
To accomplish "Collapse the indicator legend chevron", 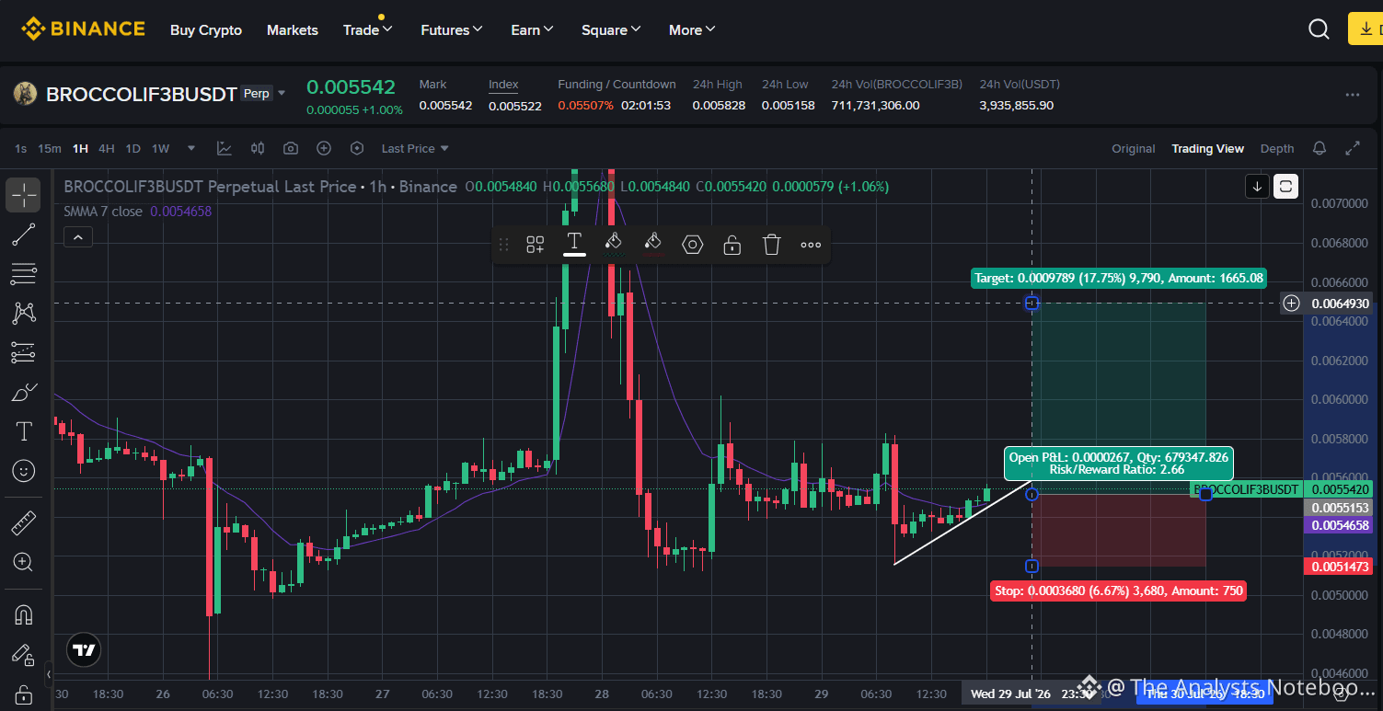I will point(78,237).
